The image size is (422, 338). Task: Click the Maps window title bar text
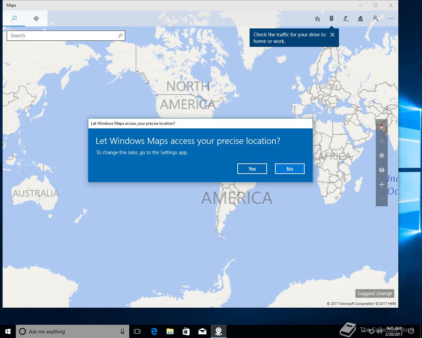[x=12, y=5]
